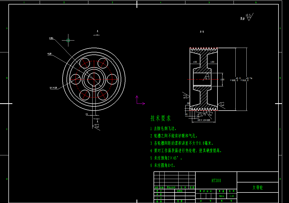
Task: Click the 标准化 title block cell
Action: click(180, 191)
